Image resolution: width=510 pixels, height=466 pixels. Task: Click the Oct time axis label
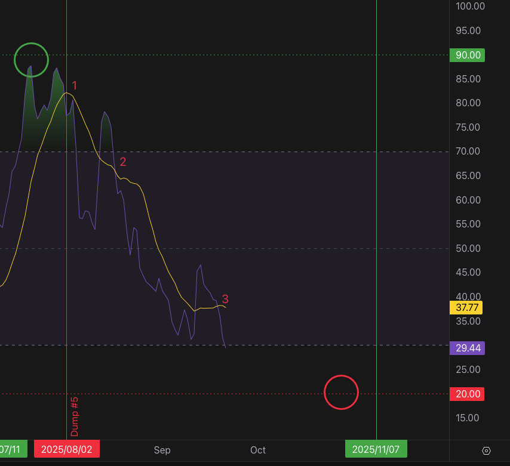tap(258, 450)
